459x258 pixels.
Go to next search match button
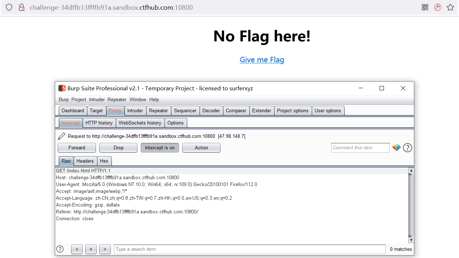click(105, 249)
